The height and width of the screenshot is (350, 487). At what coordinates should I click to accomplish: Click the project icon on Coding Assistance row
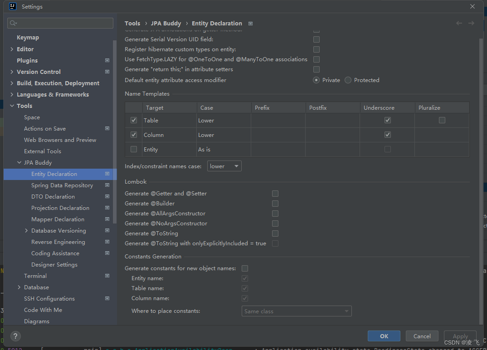(x=107, y=253)
